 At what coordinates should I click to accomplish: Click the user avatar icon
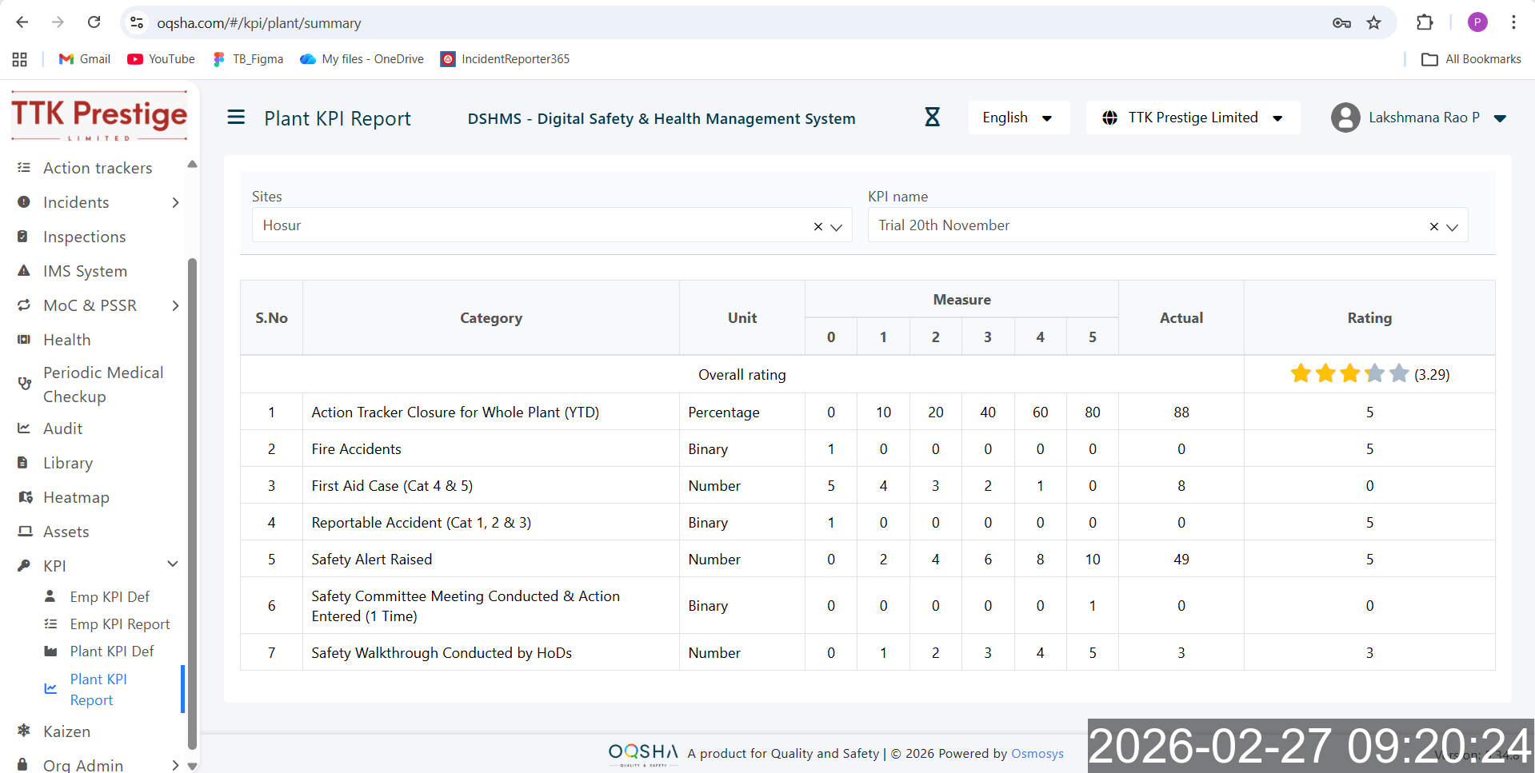pos(1345,118)
